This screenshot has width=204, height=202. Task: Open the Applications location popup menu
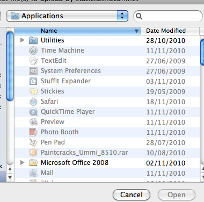click(67, 16)
